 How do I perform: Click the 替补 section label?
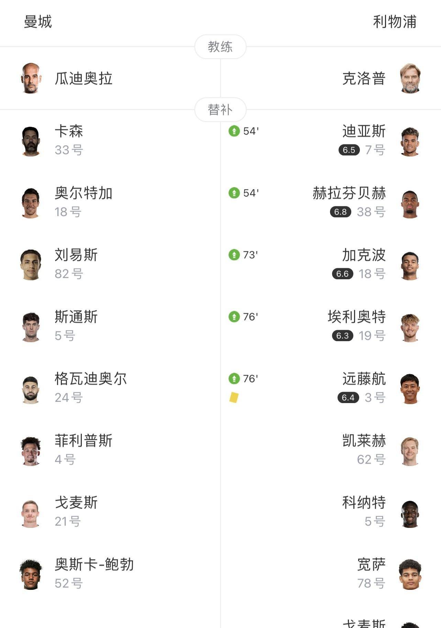click(x=220, y=110)
